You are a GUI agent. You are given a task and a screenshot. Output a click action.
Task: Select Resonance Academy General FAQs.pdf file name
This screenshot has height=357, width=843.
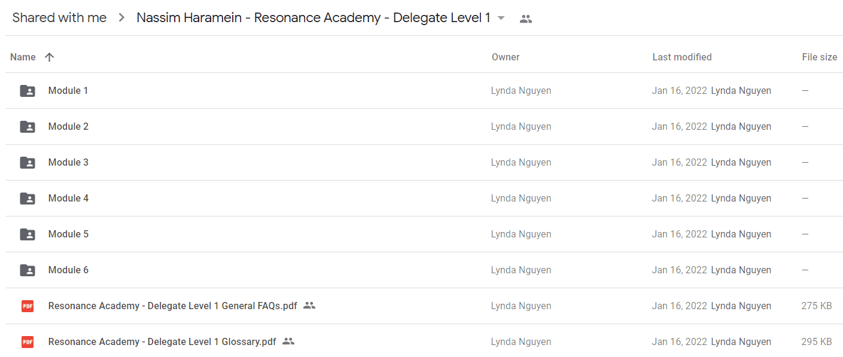point(172,306)
